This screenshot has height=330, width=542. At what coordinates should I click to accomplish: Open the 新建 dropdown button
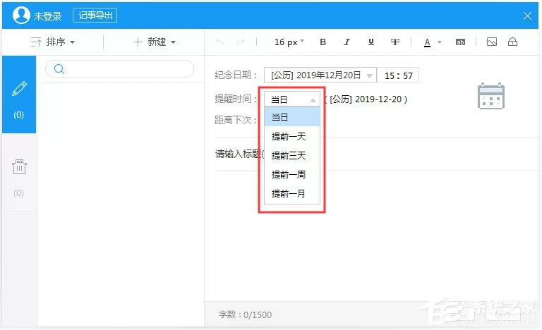click(155, 42)
